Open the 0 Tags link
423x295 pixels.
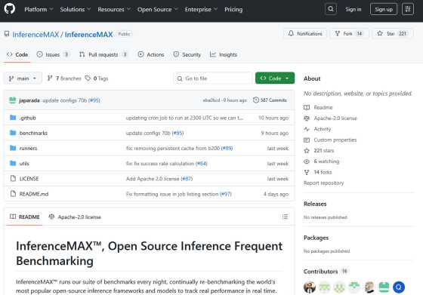pyautogui.click(x=97, y=78)
